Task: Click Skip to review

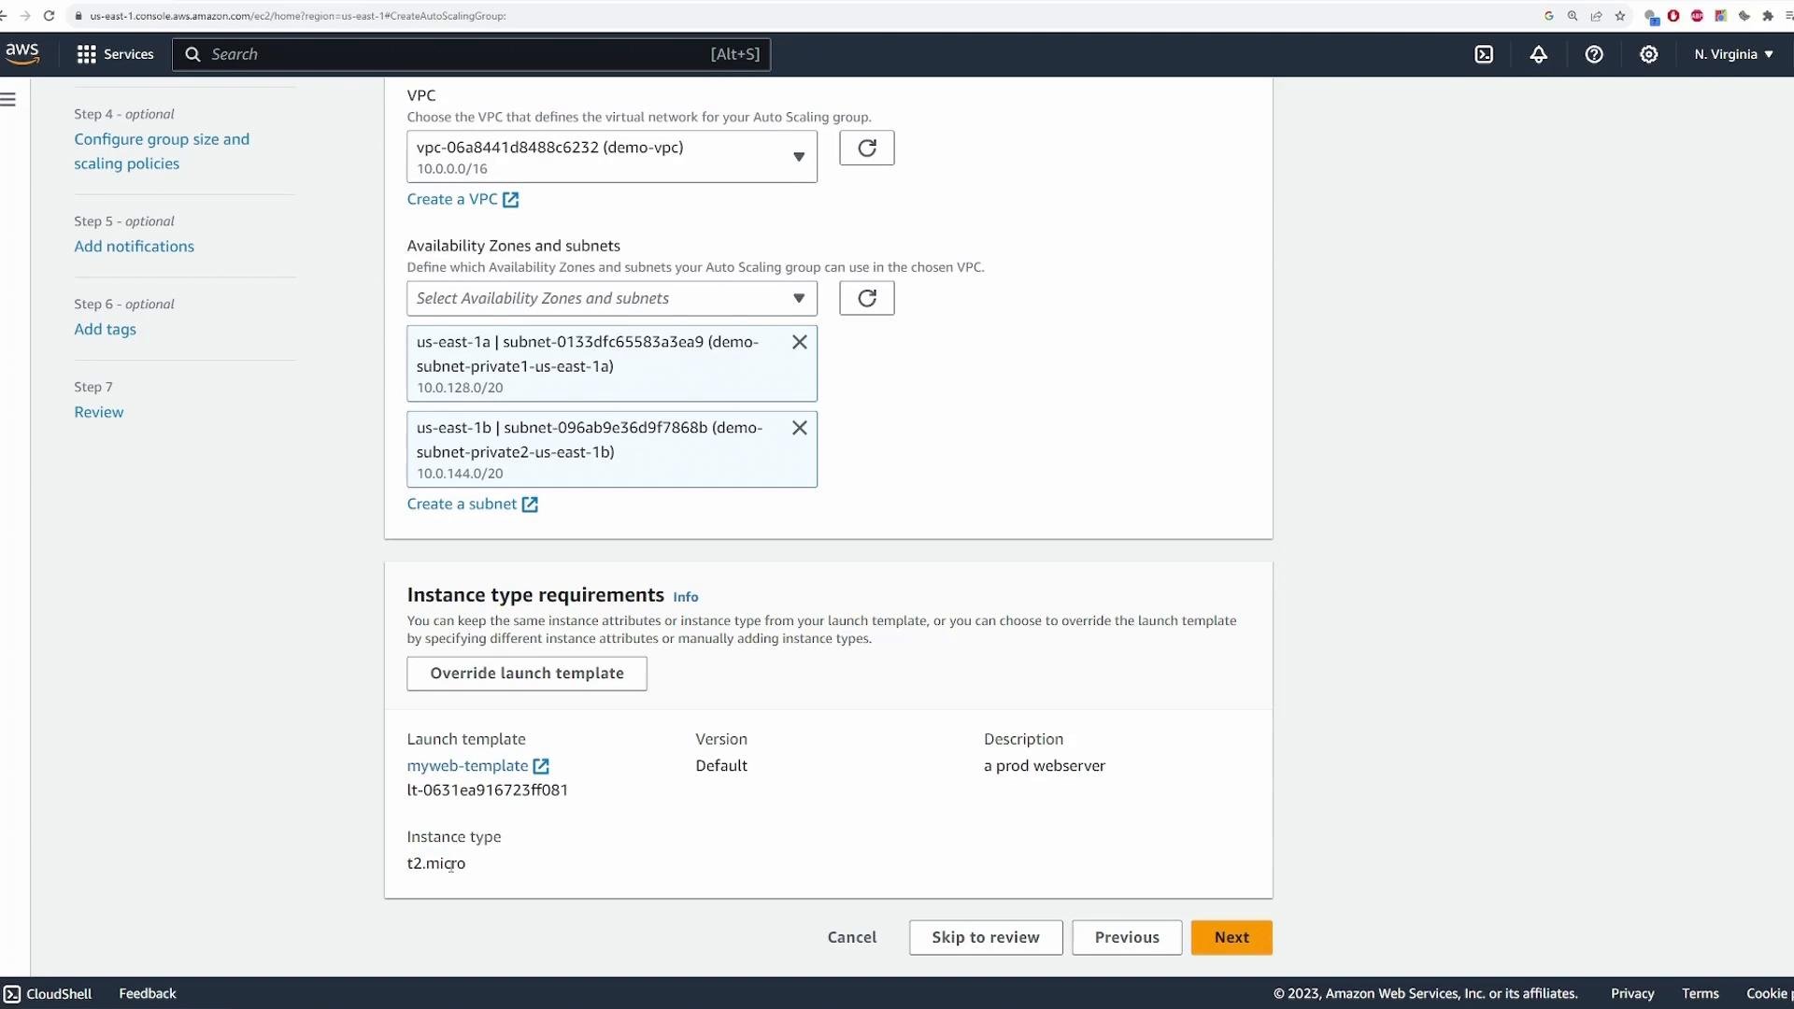Action: (x=986, y=937)
